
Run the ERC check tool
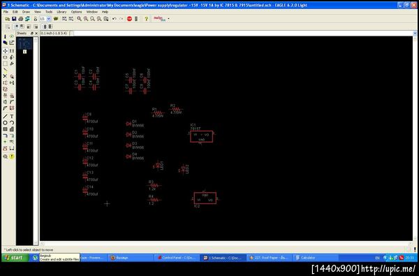5,157
